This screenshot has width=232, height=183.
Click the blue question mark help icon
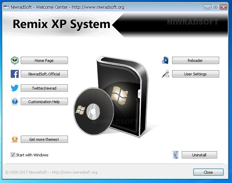click(x=15, y=102)
